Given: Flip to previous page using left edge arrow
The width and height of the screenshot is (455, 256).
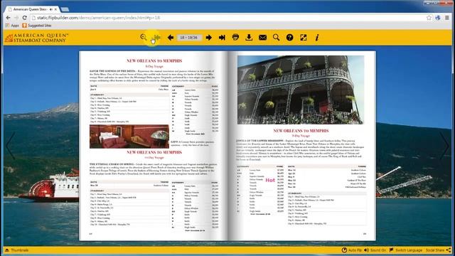Looking at the screenshot, I should 11,145.
